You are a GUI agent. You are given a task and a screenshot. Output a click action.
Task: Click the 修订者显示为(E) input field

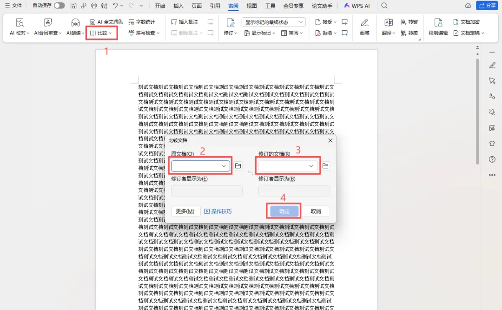point(207,191)
